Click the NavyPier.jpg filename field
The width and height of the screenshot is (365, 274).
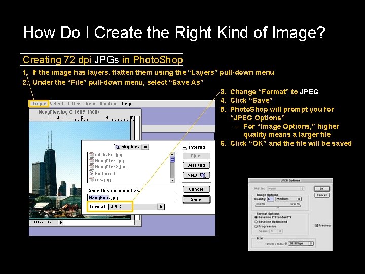(x=131, y=198)
